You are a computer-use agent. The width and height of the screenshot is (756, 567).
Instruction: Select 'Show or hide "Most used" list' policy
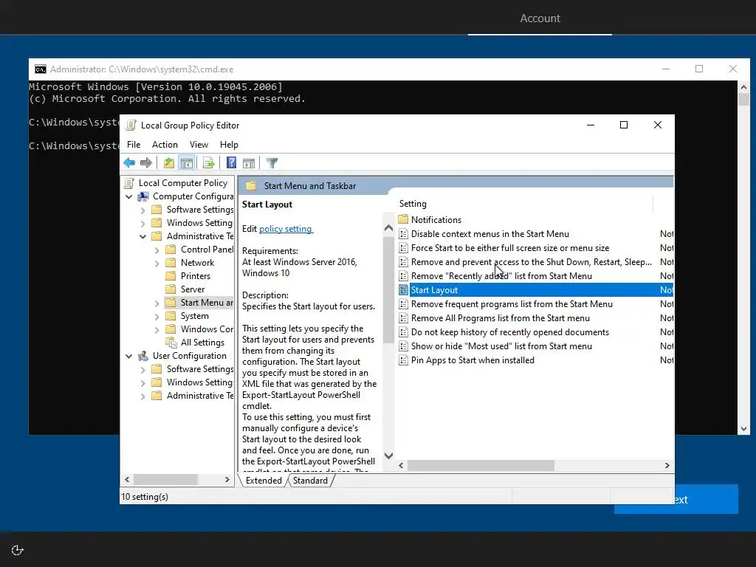(x=501, y=346)
